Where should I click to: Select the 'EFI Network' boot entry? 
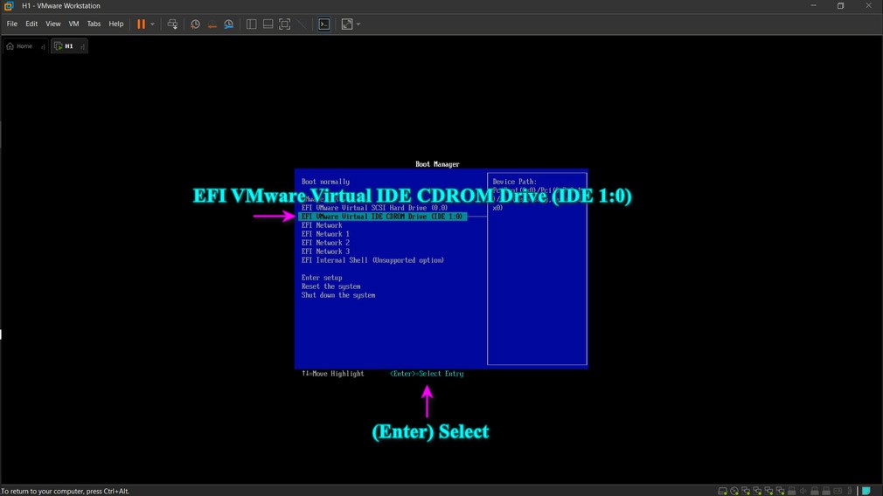(322, 225)
